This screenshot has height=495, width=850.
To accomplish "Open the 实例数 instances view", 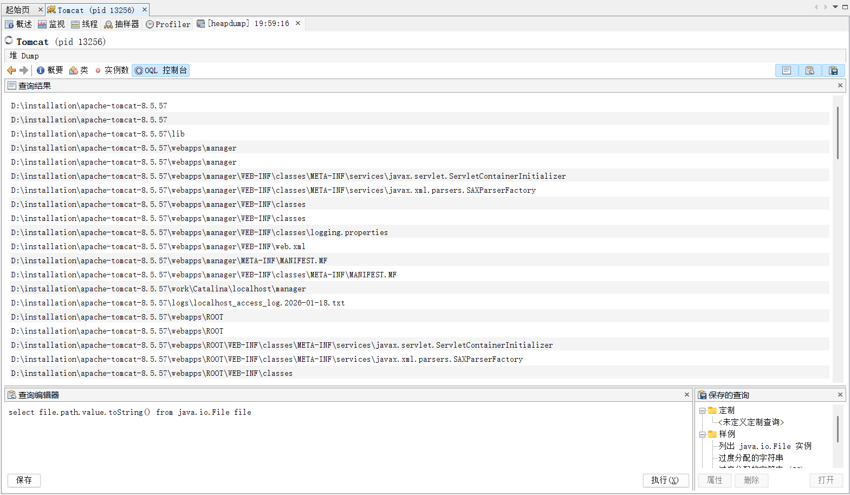I will point(112,70).
